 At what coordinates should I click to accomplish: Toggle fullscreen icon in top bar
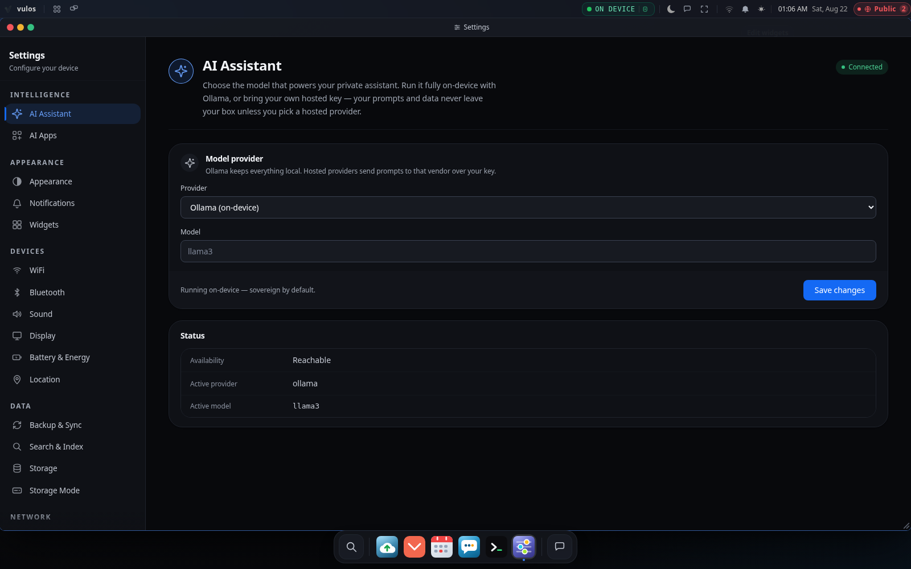(704, 9)
